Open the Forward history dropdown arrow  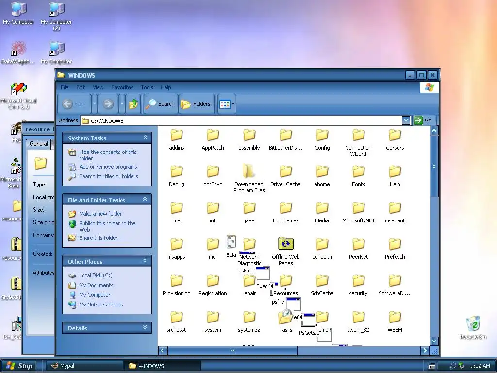(122, 104)
